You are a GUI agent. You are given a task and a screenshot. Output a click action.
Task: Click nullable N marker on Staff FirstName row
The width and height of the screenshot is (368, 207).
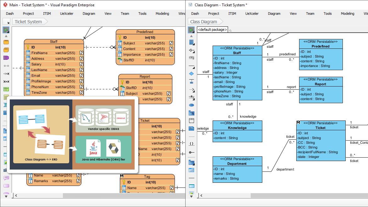(x=81, y=53)
